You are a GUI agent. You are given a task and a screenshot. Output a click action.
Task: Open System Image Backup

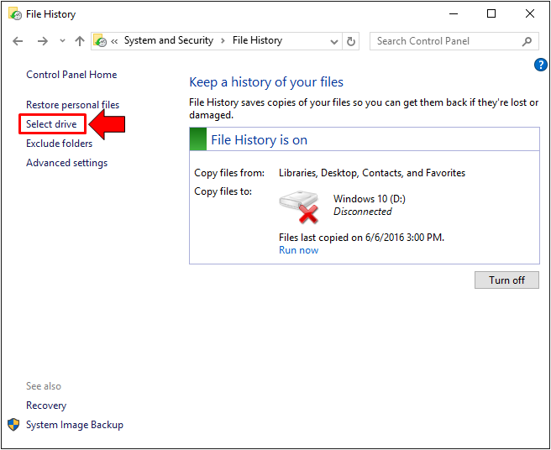(75, 425)
